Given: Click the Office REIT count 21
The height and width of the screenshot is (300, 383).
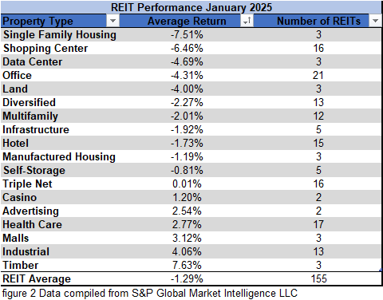Looking at the screenshot, I should 318,76.
